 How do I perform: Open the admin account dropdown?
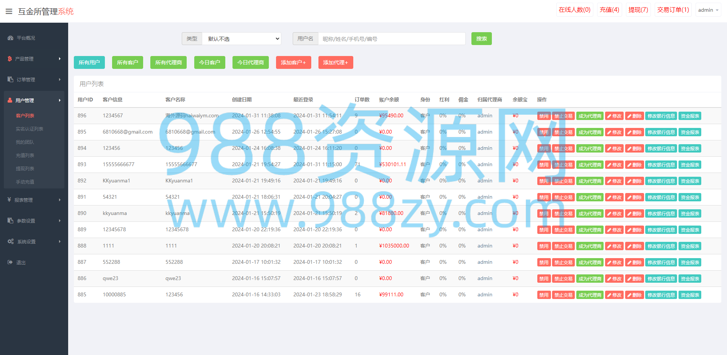[x=708, y=10]
